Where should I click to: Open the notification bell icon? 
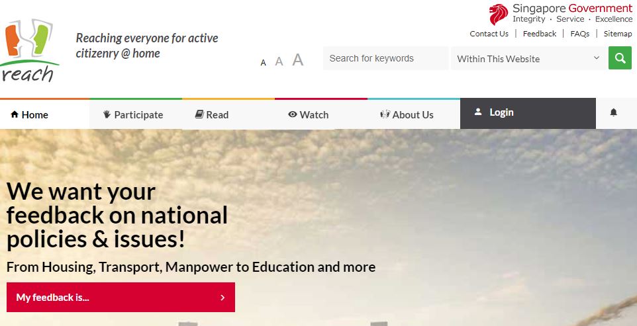(613, 113)
